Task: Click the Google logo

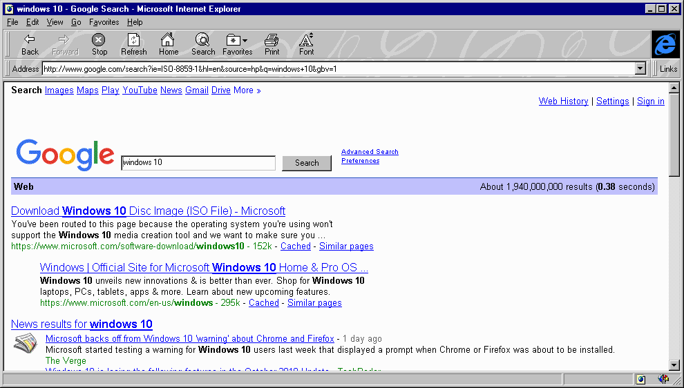Action: tap(65, 155)
